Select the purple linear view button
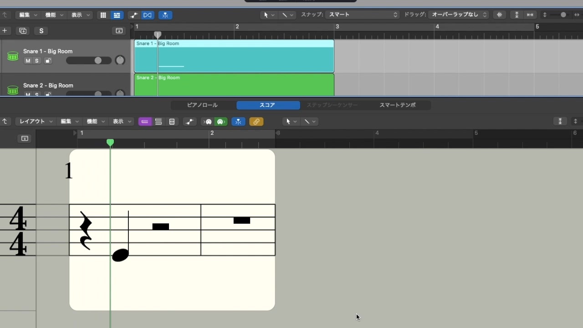583x328 pixels. pyautogui.click(x=145, y=122)
